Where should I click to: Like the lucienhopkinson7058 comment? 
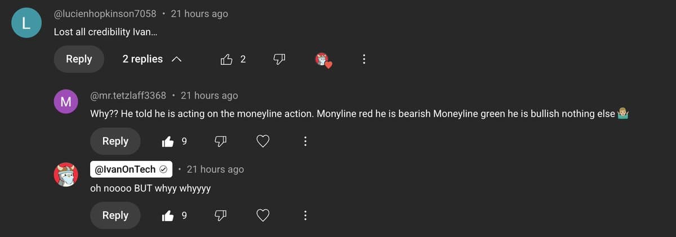tap(227, 59)
